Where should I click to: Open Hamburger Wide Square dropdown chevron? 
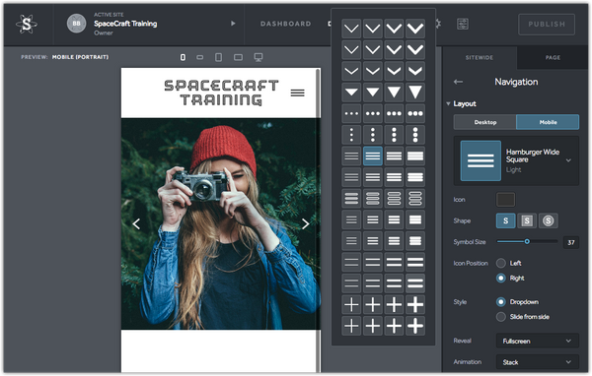[x=568, y=160]
